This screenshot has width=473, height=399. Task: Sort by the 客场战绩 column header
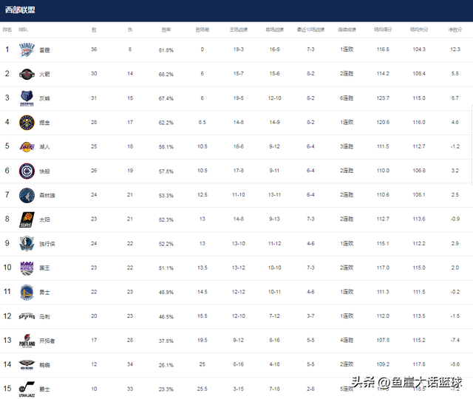coord(274,30)
